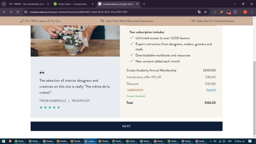Click the Applied coupon link
The width and height of the screenshot is (256, 144).
211,90
